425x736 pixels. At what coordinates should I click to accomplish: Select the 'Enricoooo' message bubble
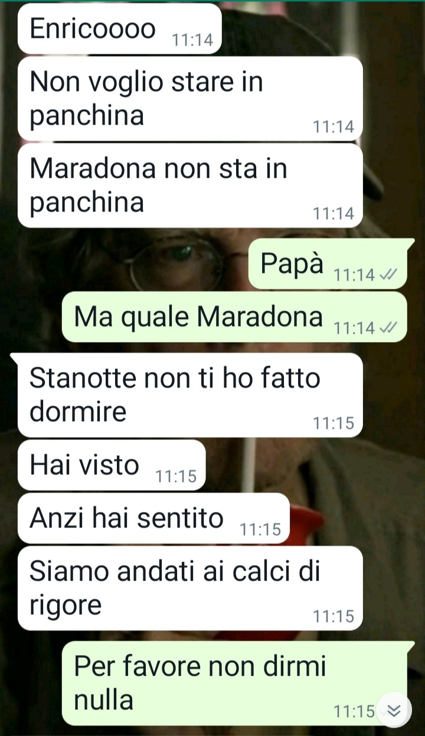pyautogui.click(x=120, y=28)
